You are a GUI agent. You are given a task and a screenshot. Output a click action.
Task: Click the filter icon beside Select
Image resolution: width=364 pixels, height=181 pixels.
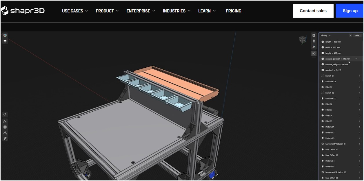(x=350, y=36)
